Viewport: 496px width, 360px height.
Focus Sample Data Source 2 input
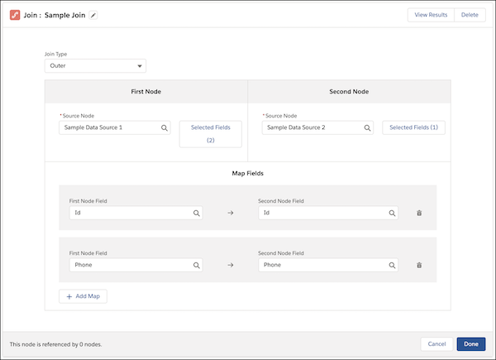point(317,127)
